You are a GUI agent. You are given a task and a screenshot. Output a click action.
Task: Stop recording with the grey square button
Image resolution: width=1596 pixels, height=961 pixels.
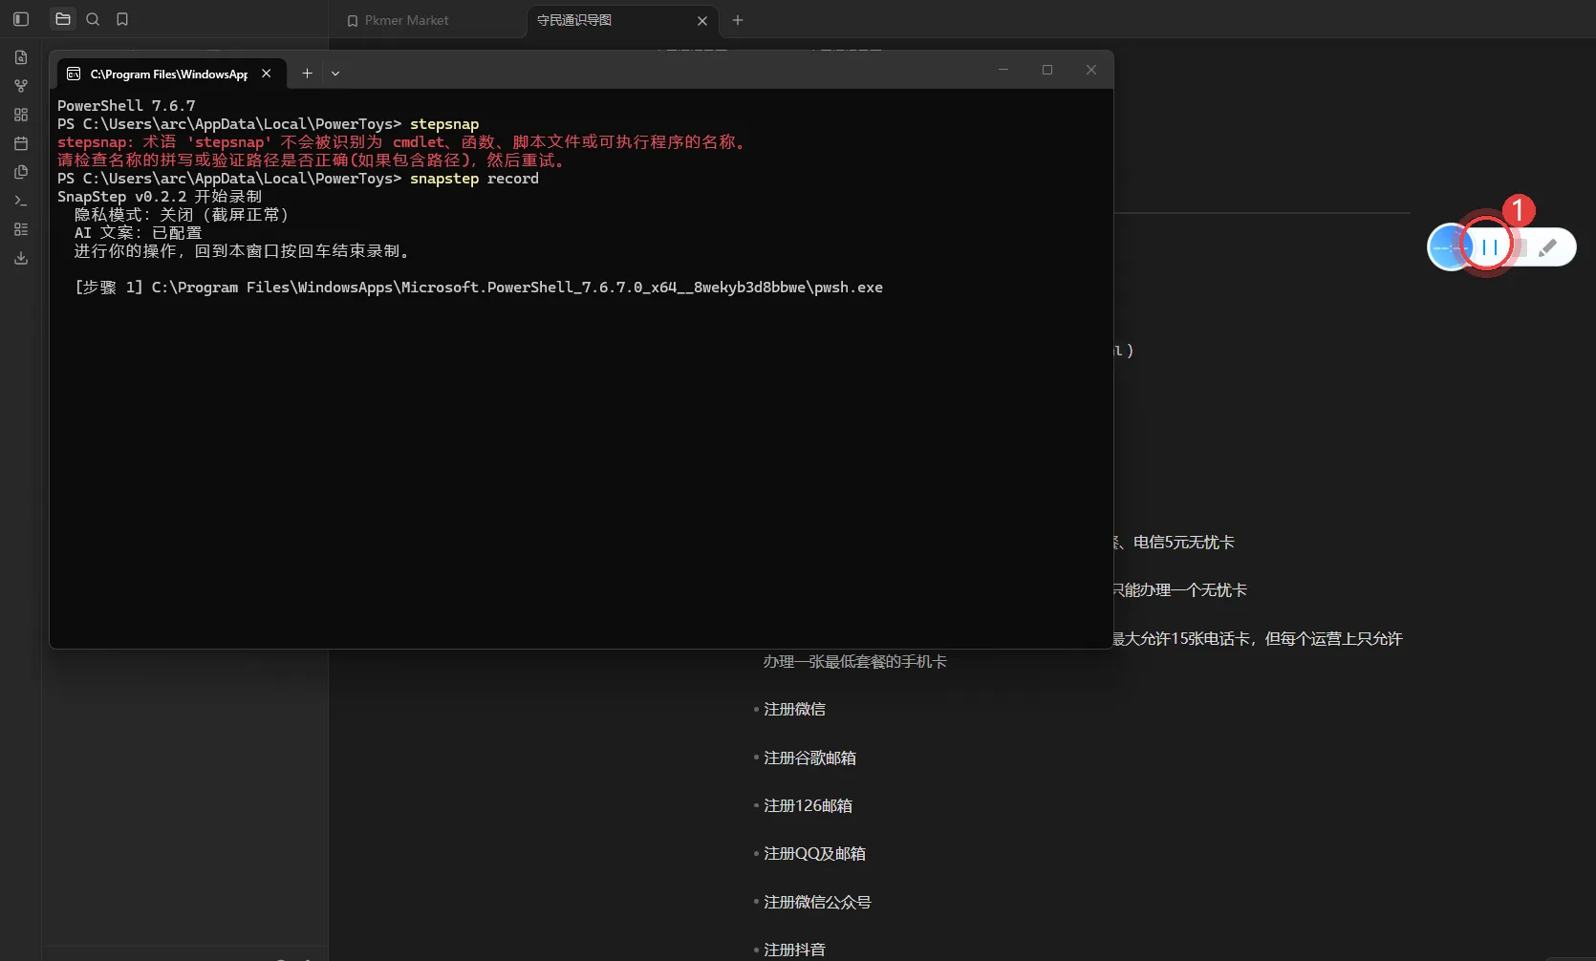click(x=1520, y=248)
